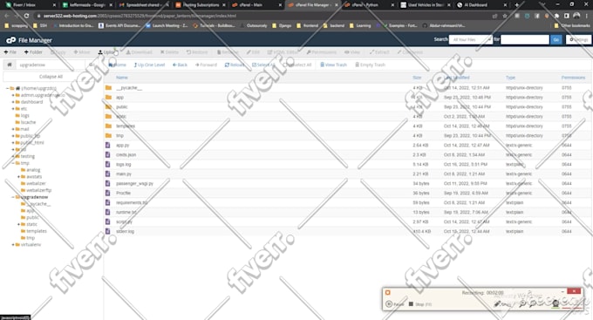The height and width of the screenshot is (320, 593).
Task: Open the All Your Files search dropdown
Action: coord(470,39)
